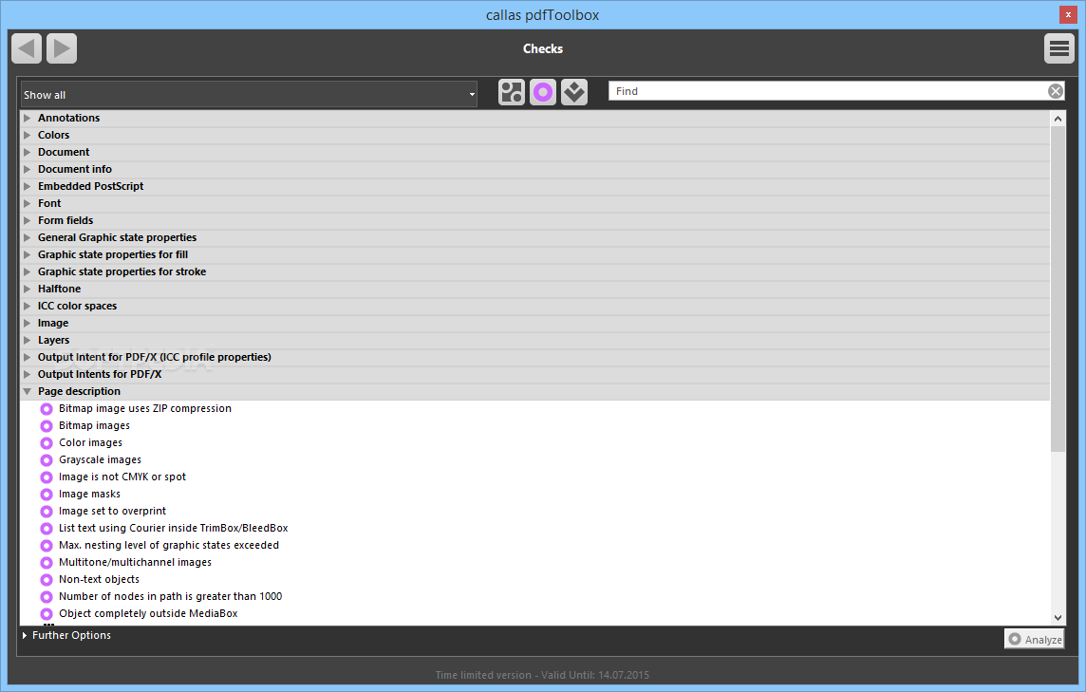Click icon beside Image is not CMYK or spot
Viewport: 1086px width, 692px height.
click(x=47, y=477)
